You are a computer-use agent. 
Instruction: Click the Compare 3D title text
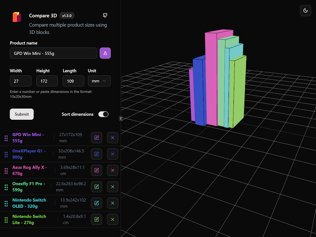pyautogui.click(x=43, y=16)
